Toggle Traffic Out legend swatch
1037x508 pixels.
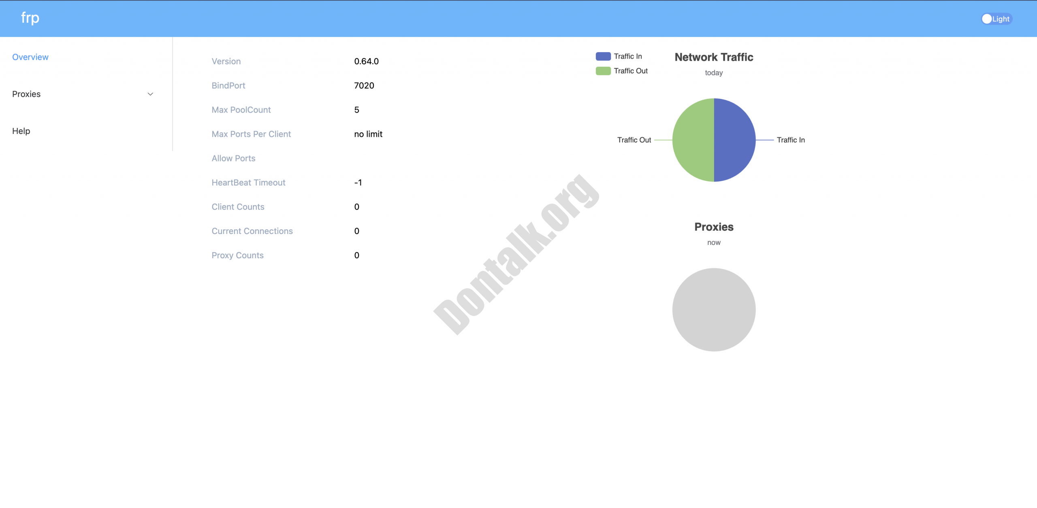point(603,71)
